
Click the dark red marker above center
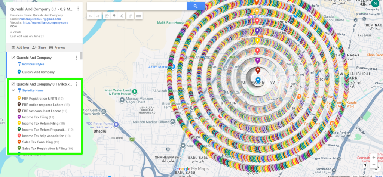(x=258, y=71)
